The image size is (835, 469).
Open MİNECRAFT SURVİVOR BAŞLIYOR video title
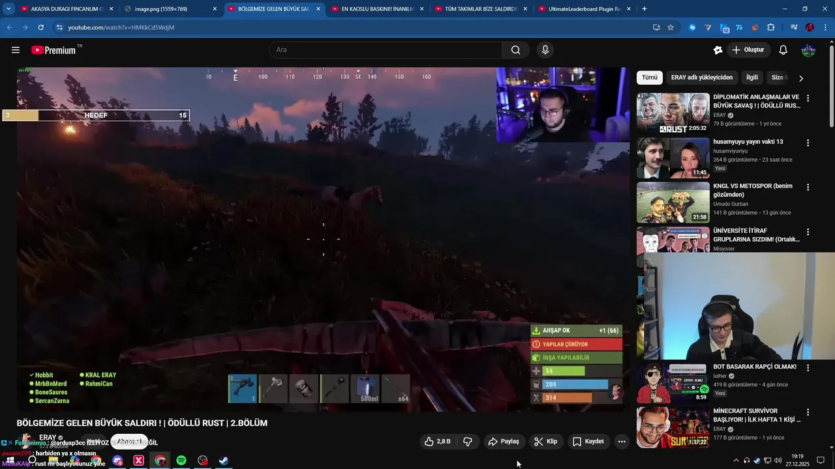click(757, 416)
